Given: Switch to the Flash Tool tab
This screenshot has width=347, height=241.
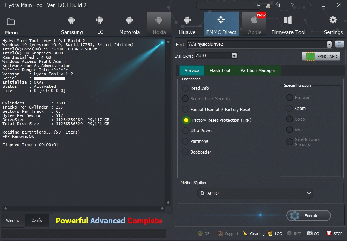Looking at the screenshot, I should (220, 70).
